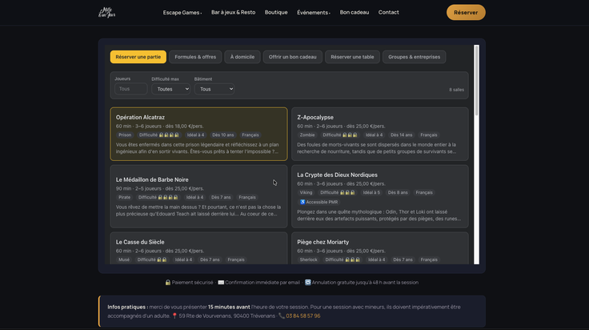
Task: Pick Le Casse du Siècle room
Action: coord(198,248)
